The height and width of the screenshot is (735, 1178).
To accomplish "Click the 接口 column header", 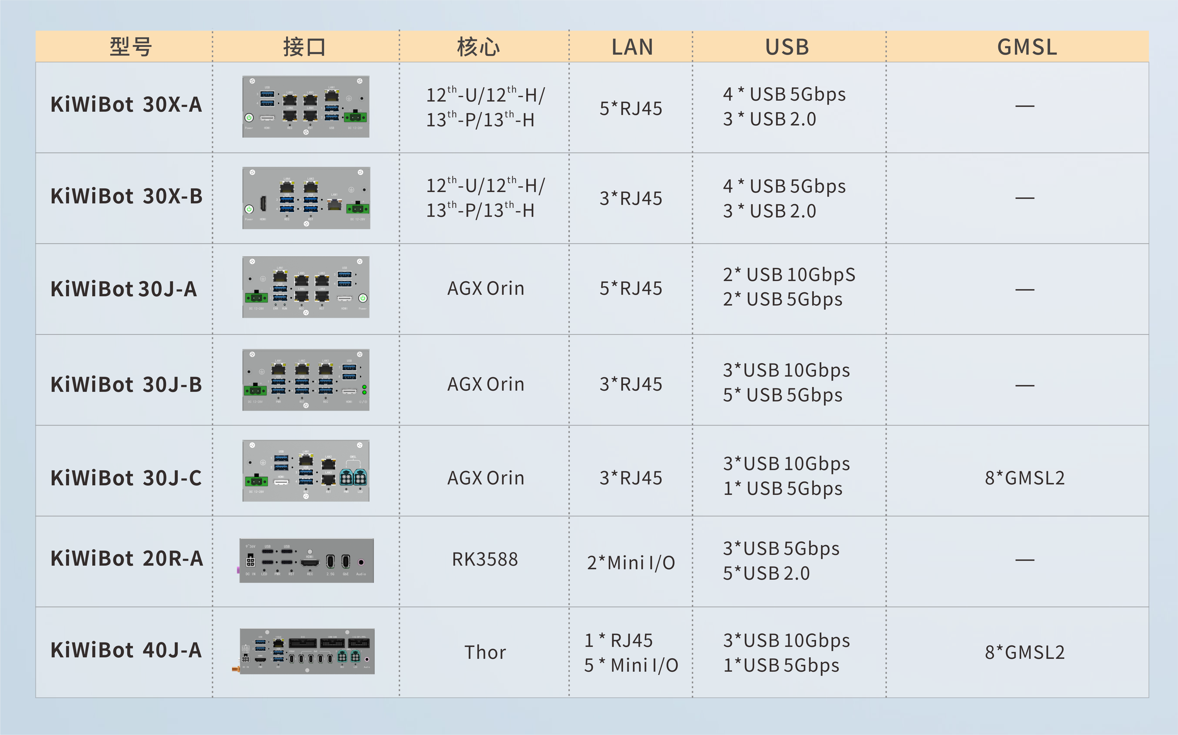I will [305, 47].
